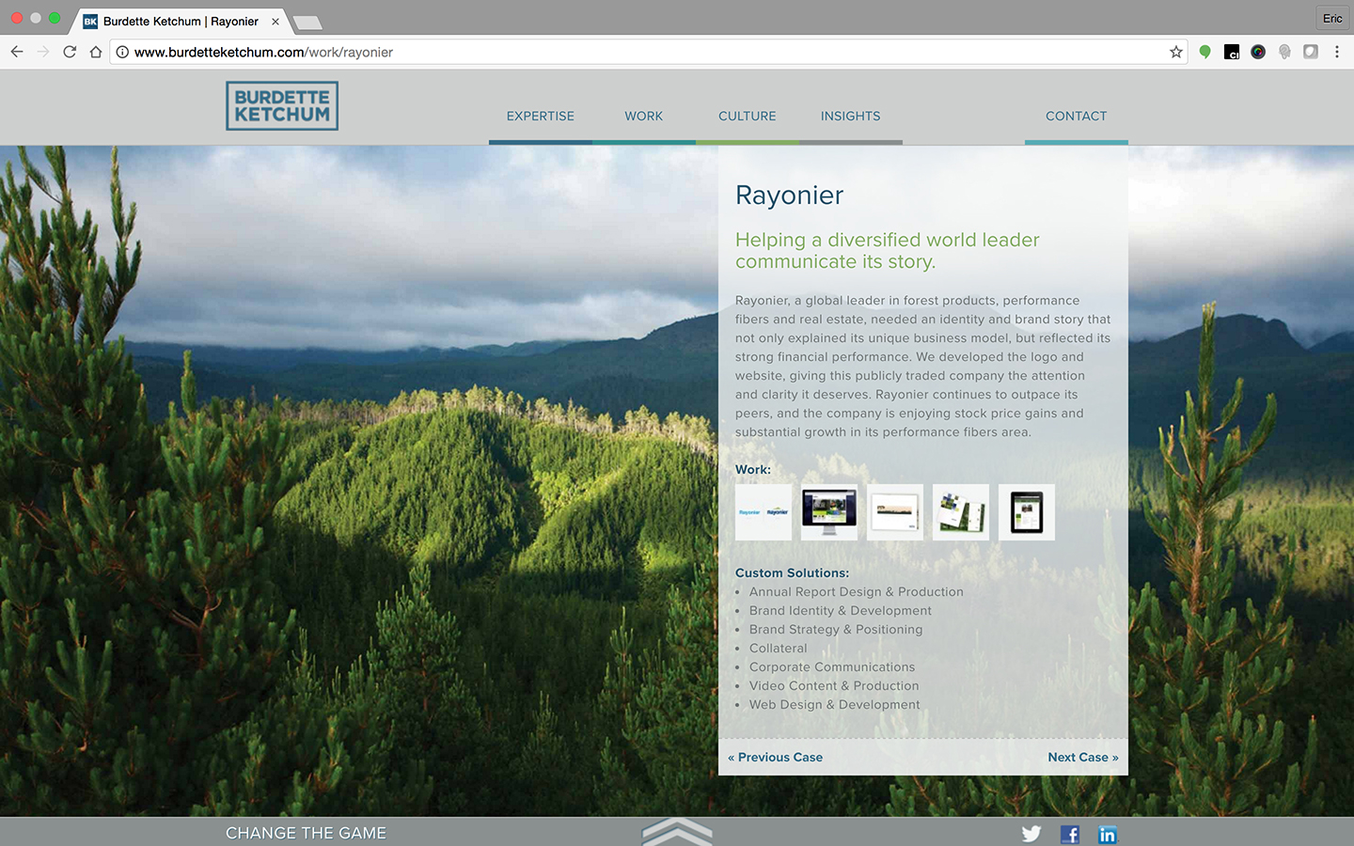Image resolution: width=1354 pixels, height=846 pixels.
Task: Go back using the back arrow
Action: tap(16, 52)
